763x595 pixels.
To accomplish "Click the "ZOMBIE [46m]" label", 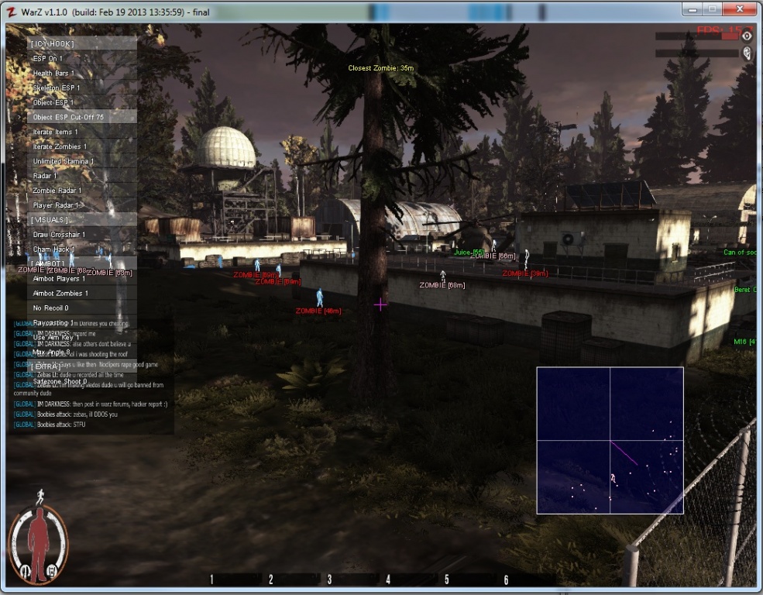I will coord(318,311).
